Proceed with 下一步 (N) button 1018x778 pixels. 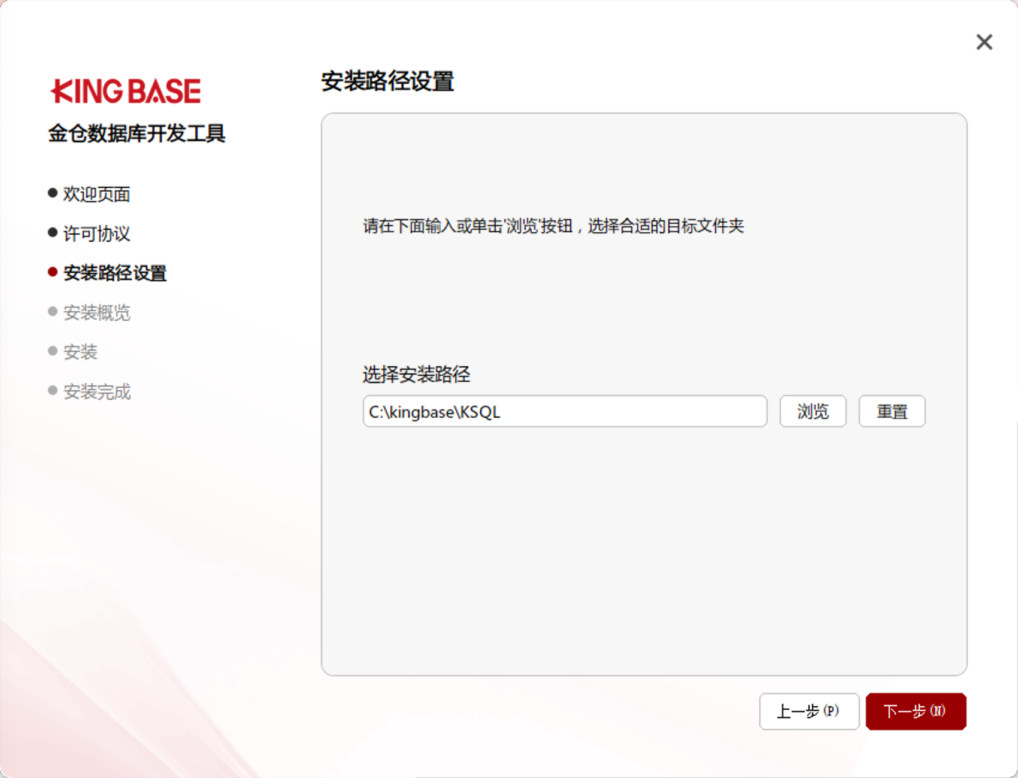pyautogui.click(x=916, y=712)
